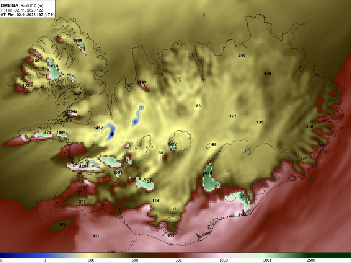Click the 32 value label
The height and width of the screenshot is (263, 351).
87,162
